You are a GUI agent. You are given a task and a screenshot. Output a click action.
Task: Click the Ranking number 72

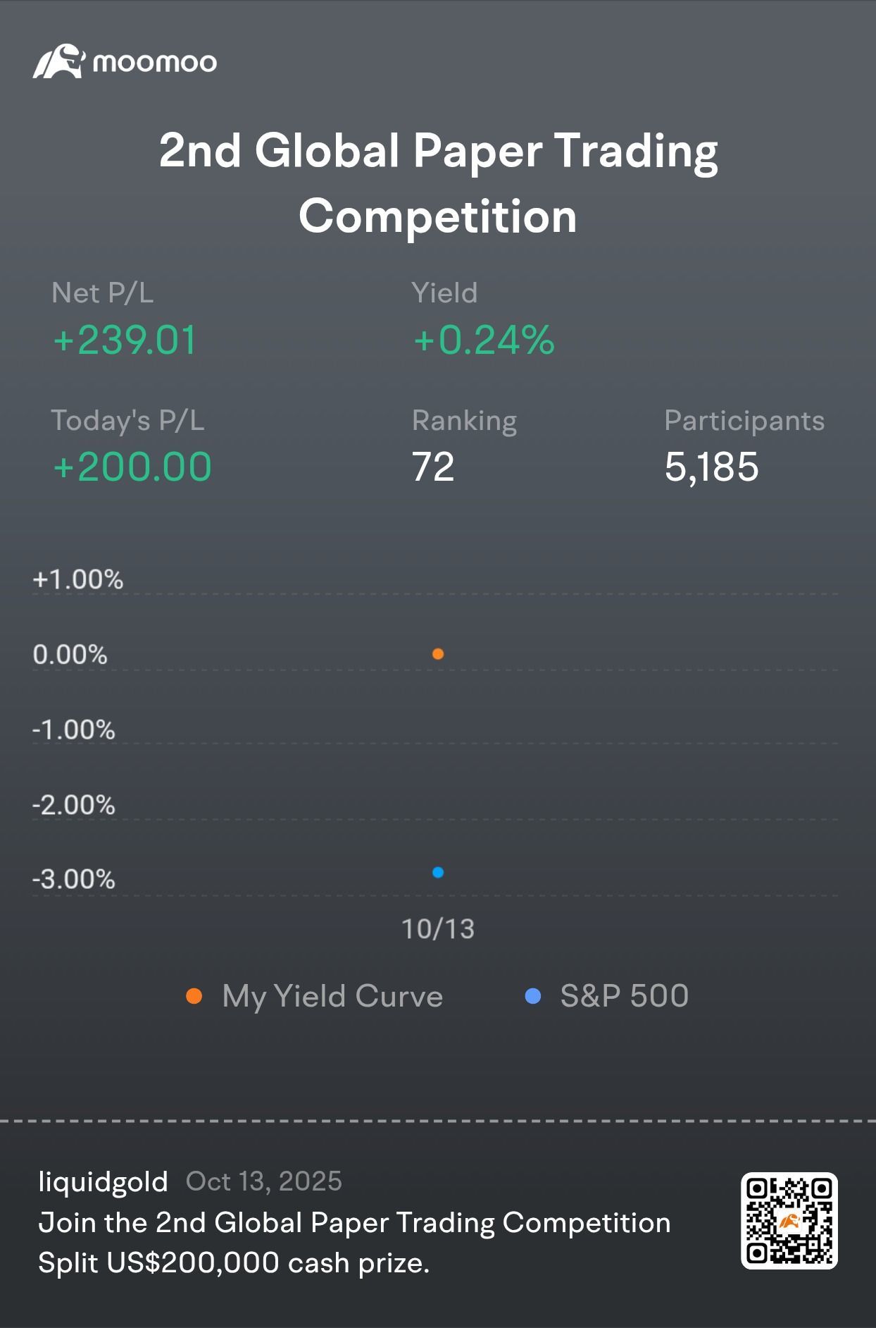tap(433, 467)
